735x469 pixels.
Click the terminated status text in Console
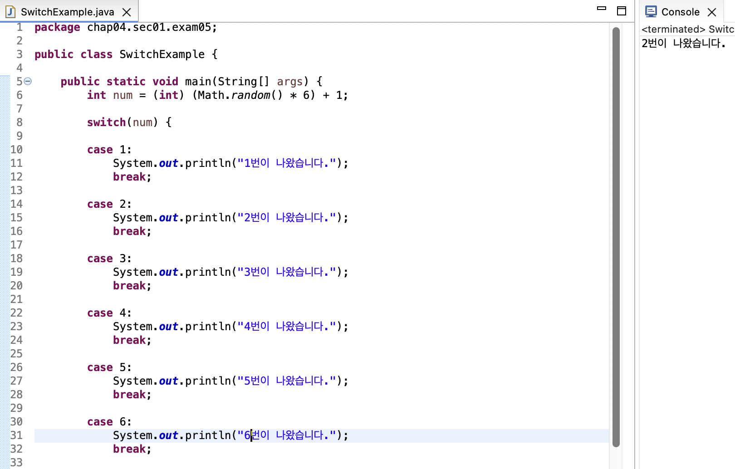[687, 29]
